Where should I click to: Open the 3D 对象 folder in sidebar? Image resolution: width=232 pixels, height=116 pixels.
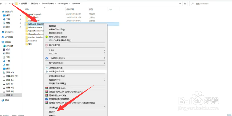pyautogui.click(x=10, y=46)
